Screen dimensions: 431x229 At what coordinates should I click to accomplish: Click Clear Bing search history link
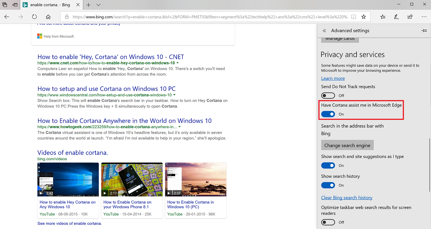tap(347, 198)
